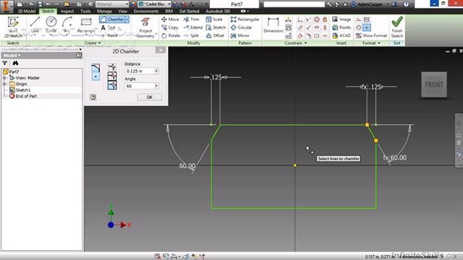Screen dimensions: 463x260
Task: Click Finish Sketch checkmark
Action: coord(397,27)
